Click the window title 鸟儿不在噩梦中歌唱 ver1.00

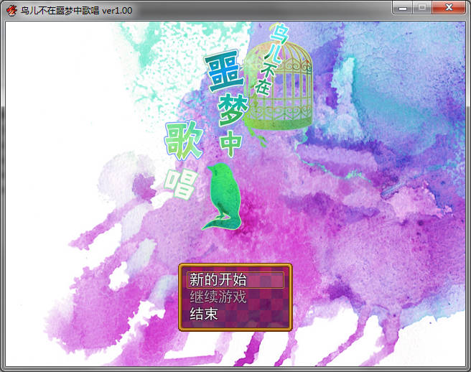[x=77, y=11]
